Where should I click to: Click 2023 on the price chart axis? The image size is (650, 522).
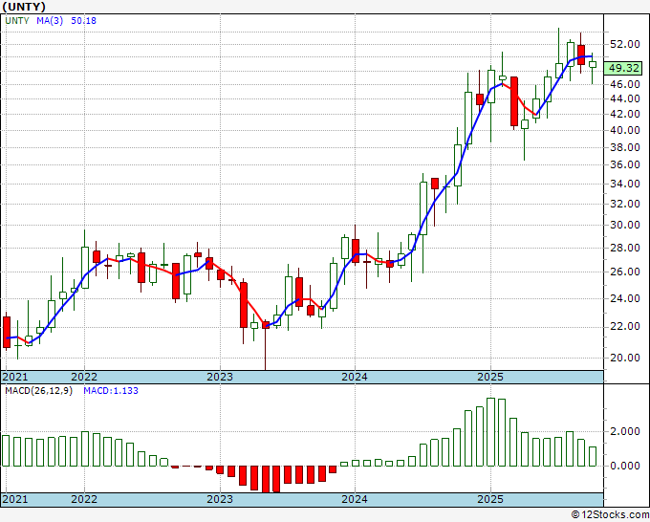(220, 378)
